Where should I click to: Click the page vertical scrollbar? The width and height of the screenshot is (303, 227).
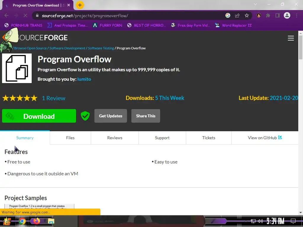click(x=301, y=47)
